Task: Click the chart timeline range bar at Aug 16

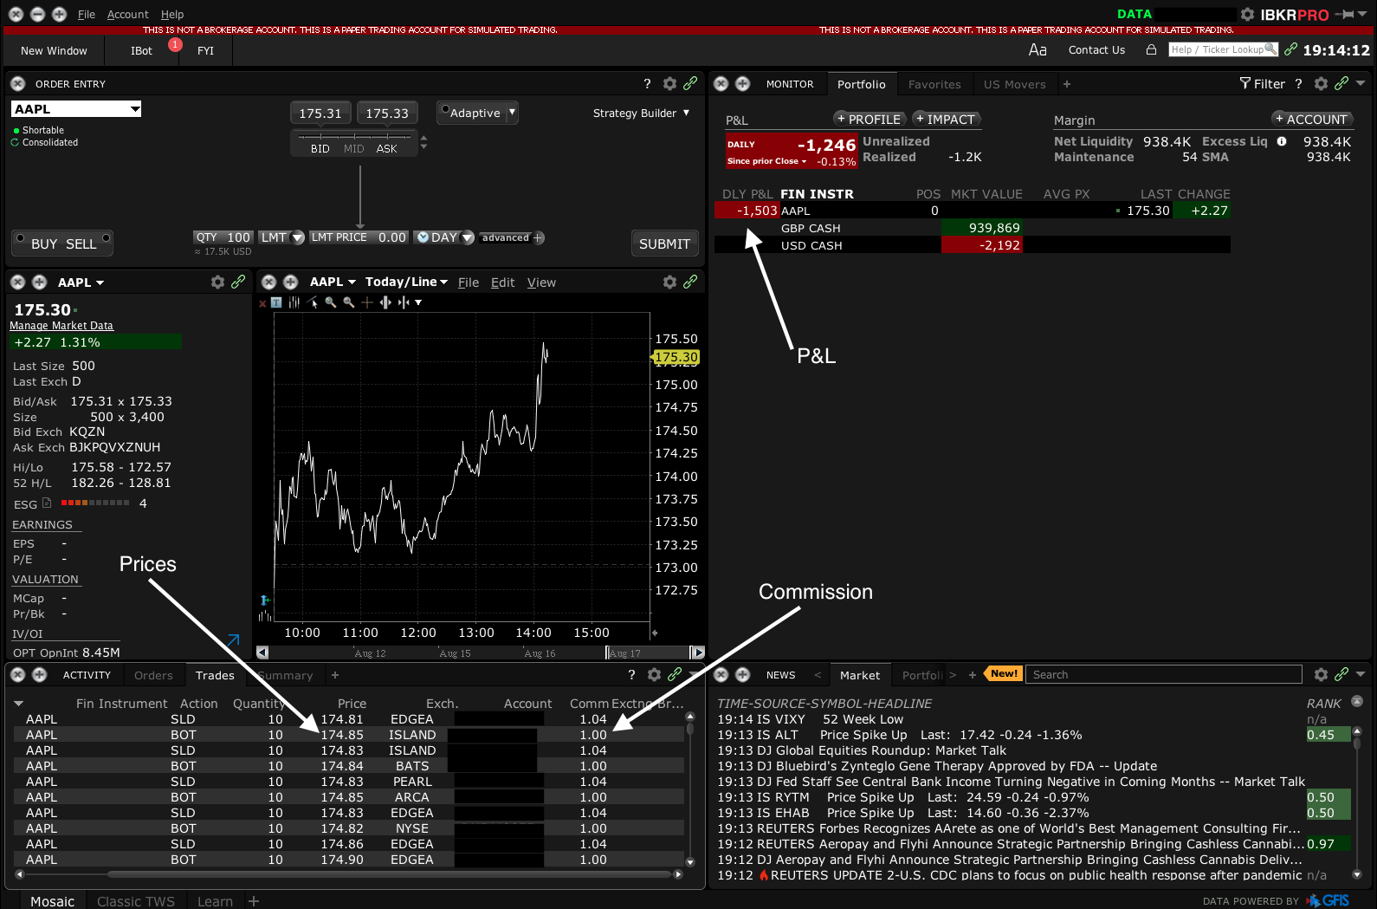Action: click(x=540, y=653)
